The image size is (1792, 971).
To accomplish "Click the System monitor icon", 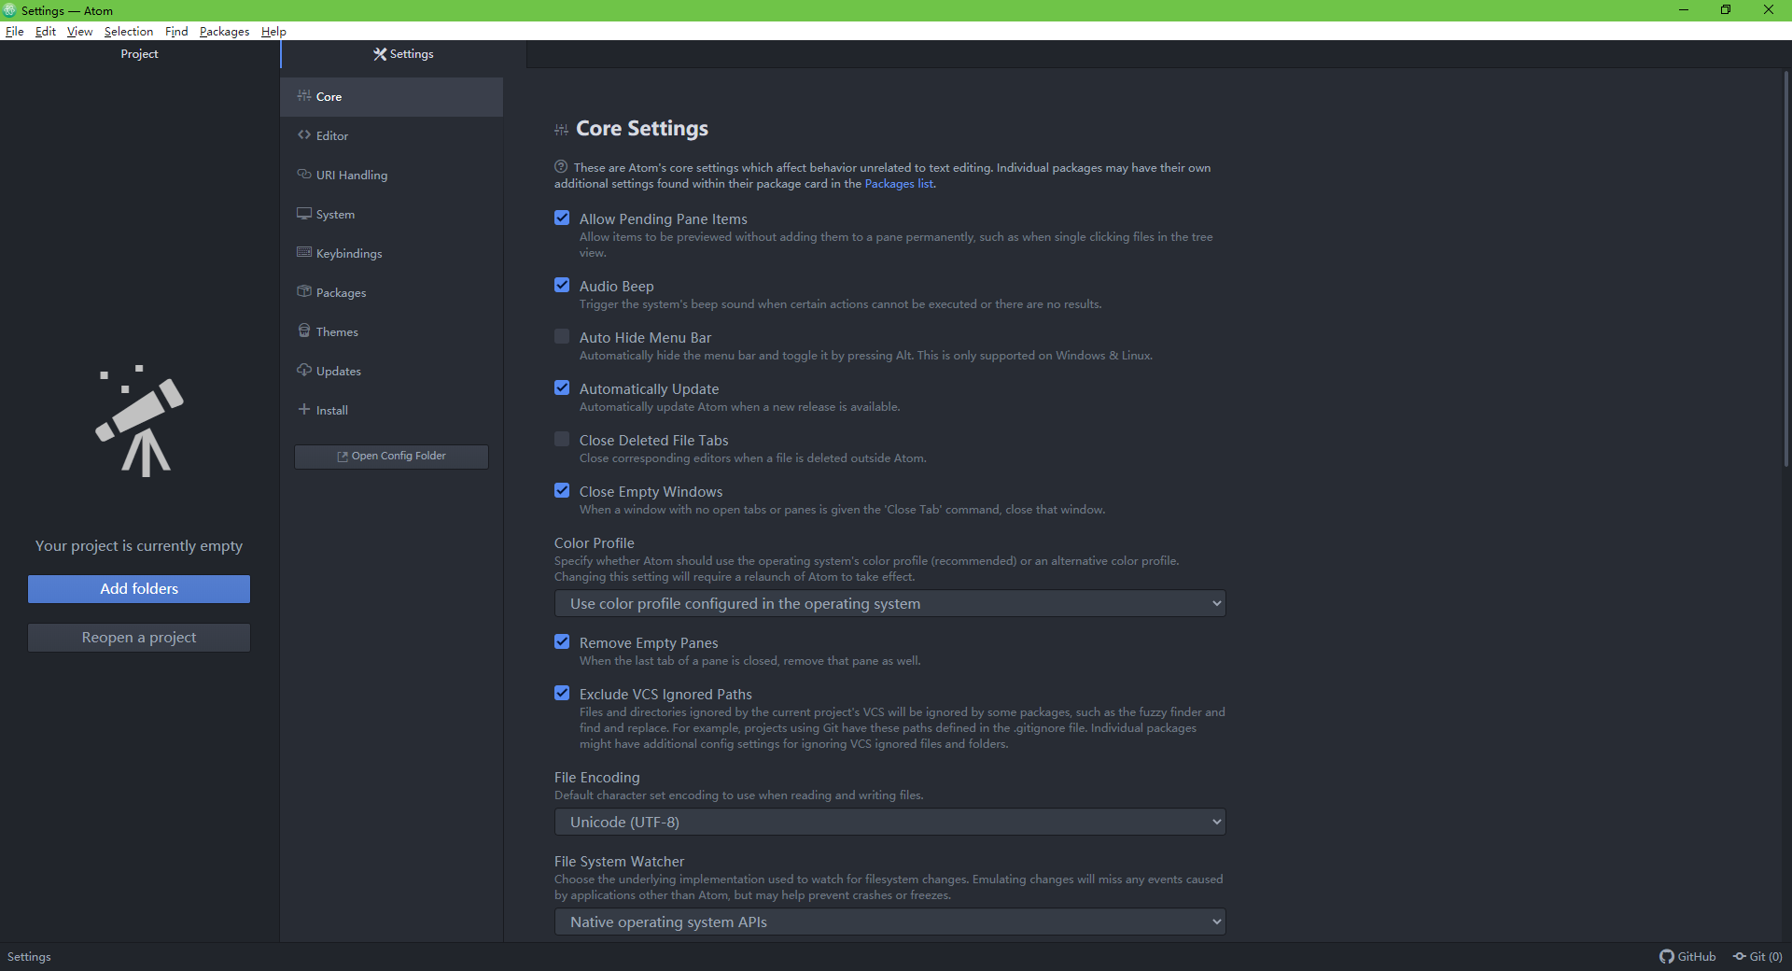I will (x=304, y=214).
